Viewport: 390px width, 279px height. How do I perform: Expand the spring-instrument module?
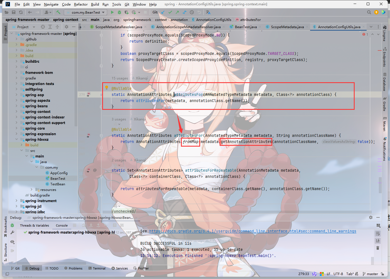[x=16, y=201]
